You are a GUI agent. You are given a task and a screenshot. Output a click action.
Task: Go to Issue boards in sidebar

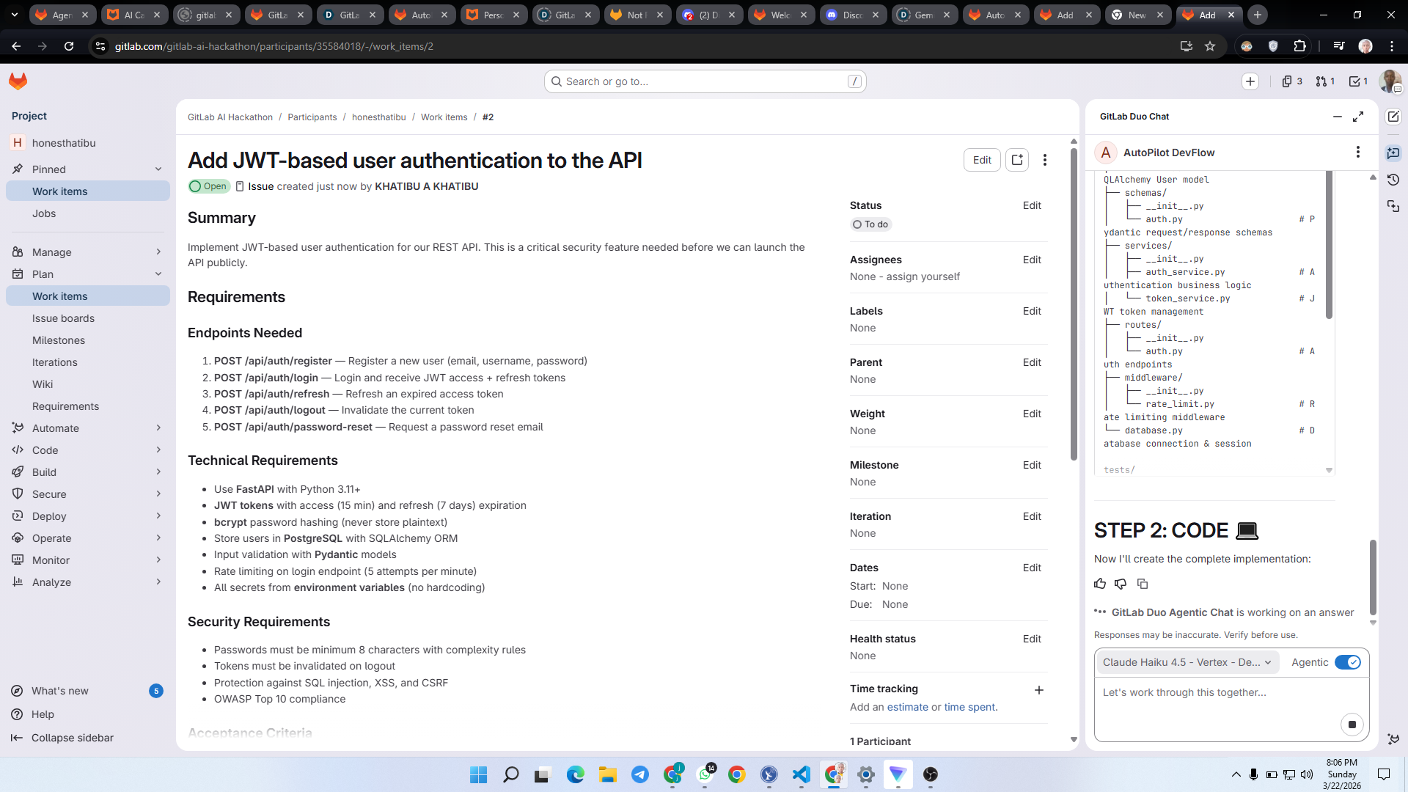pos(63,318)
